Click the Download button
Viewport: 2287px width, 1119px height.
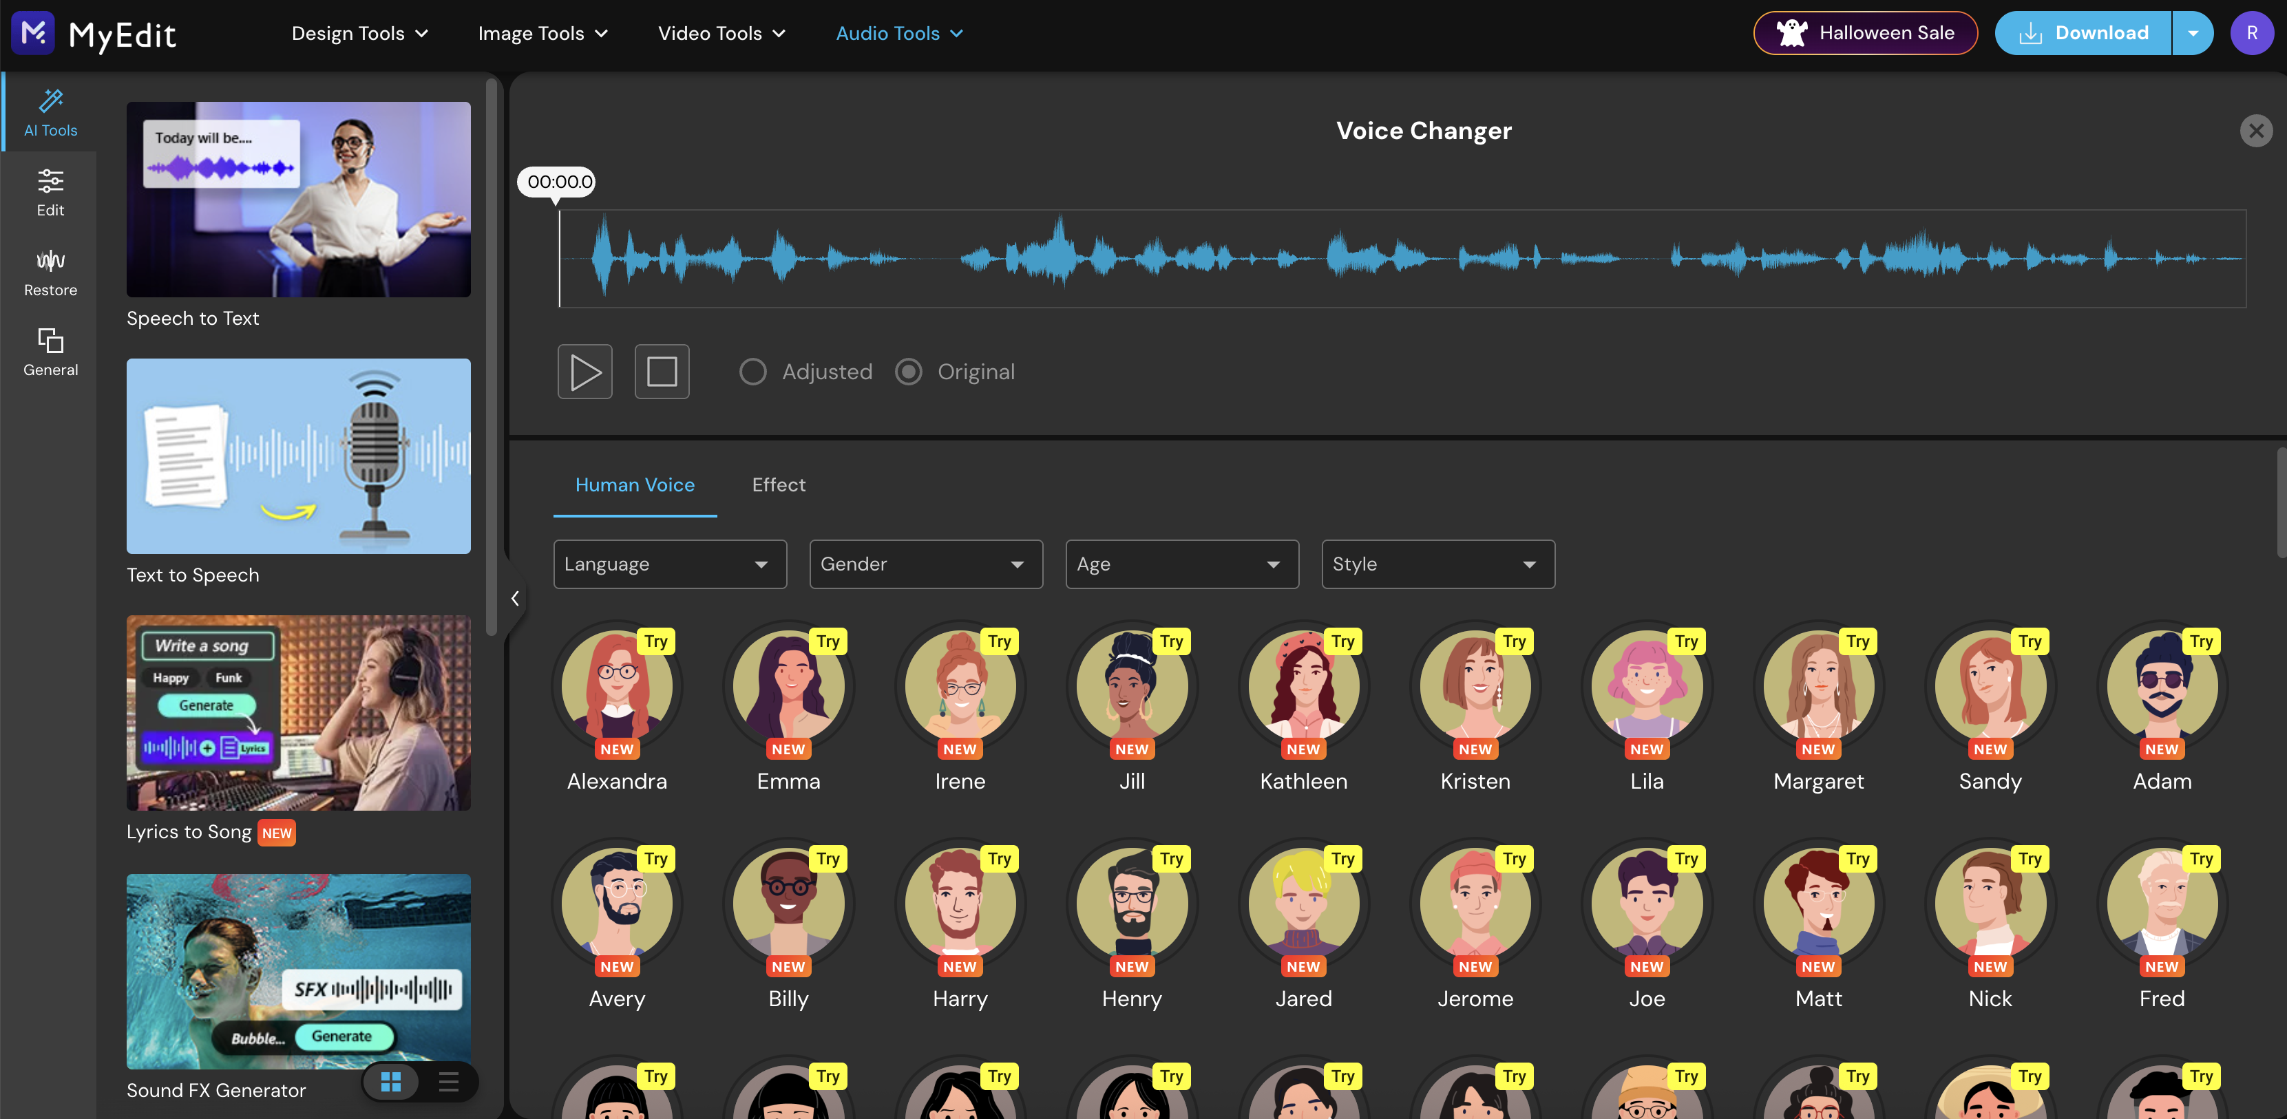click(x=2083, y=34)
